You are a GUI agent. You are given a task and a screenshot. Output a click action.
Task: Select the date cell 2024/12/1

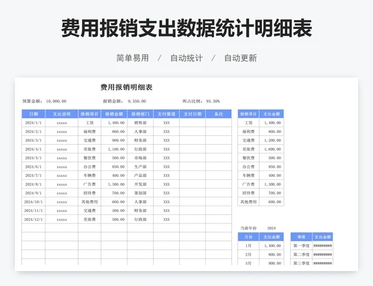tap(34, 220)
